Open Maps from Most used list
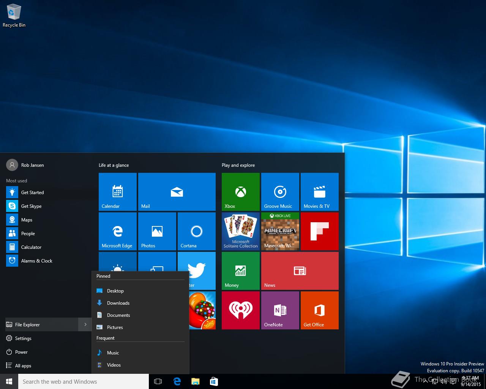The height and width of the screenshot is (389, 486). [x=49, y=220]
